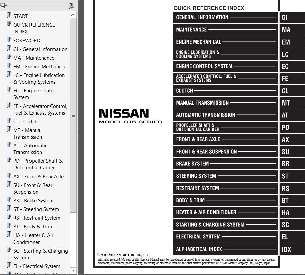Screen dimensions: 305x275
Task: Open the MANUAL TRANSMISSION index entry
Action: coord(226,103)
